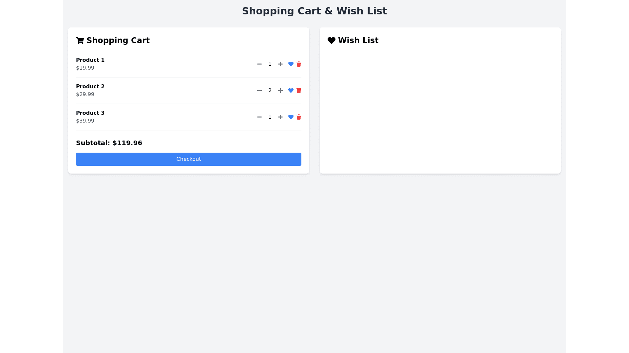Add Product 1 to wish list

point(291,64)
